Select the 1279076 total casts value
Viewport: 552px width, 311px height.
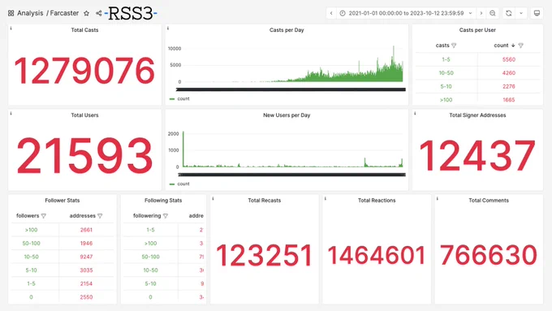click(x=84, y=71)
